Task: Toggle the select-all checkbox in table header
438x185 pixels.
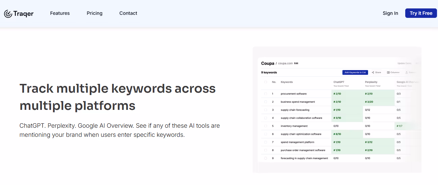Action: [265, 82]
